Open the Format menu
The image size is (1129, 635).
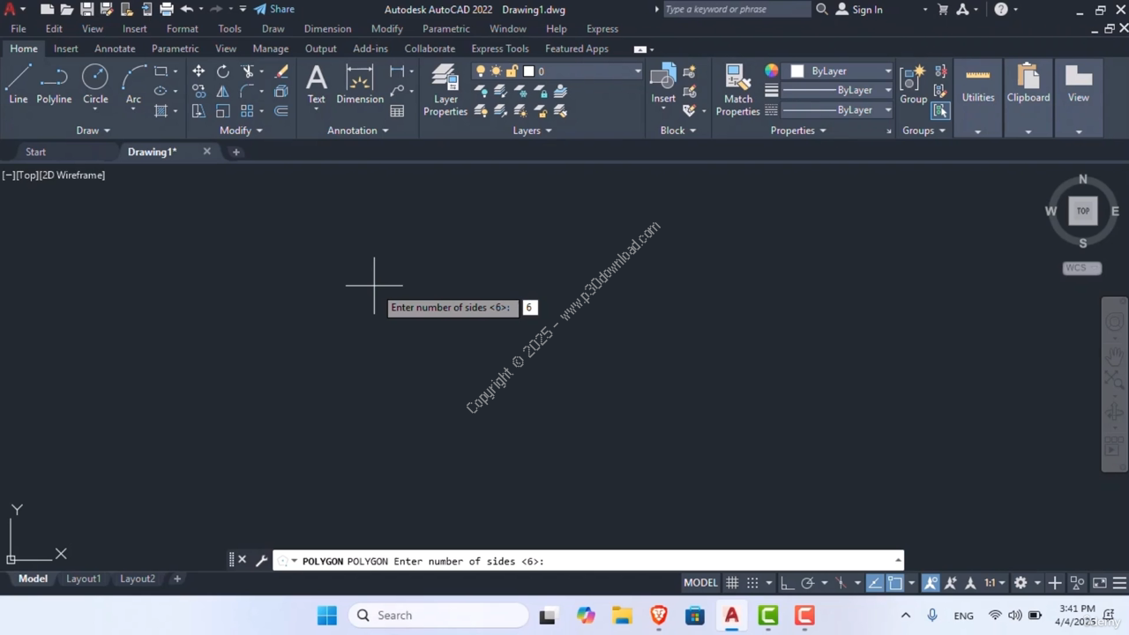point(183,29)
